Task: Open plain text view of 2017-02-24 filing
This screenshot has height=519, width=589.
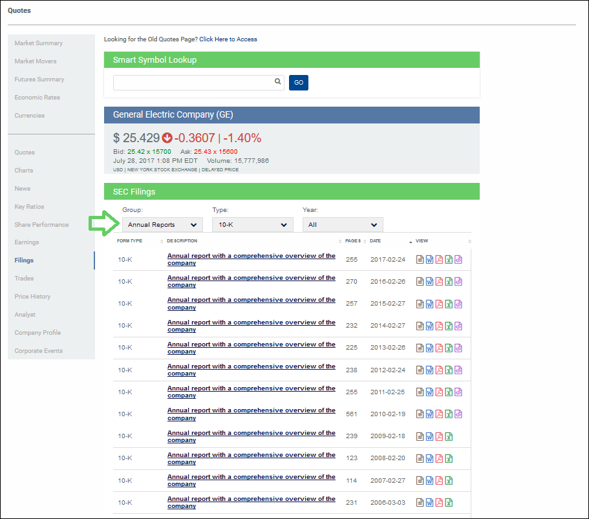Action: [x=420, y=260]
